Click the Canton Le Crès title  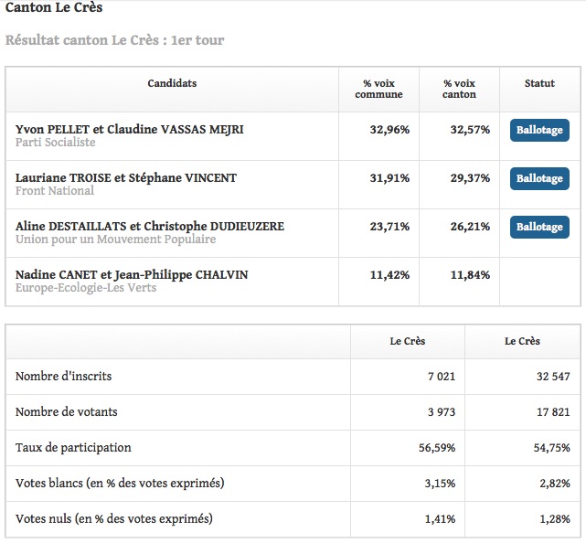(54, 7)
